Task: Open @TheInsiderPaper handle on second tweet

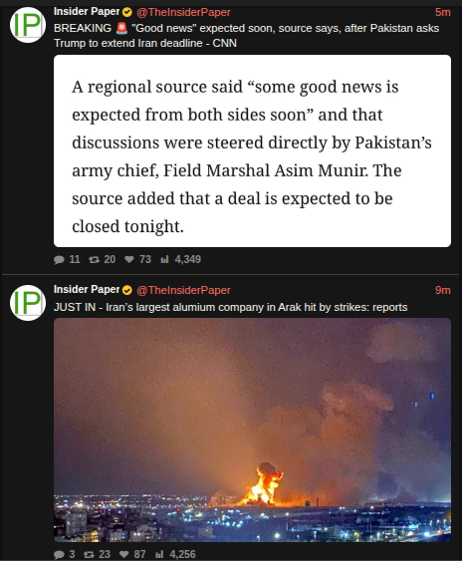Action: 183,290
